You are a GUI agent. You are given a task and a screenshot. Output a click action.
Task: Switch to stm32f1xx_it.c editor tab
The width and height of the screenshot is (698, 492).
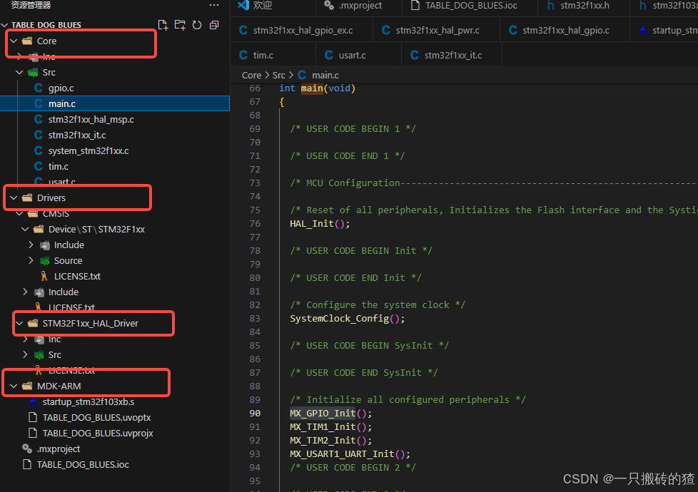click(x=453, y=55)
